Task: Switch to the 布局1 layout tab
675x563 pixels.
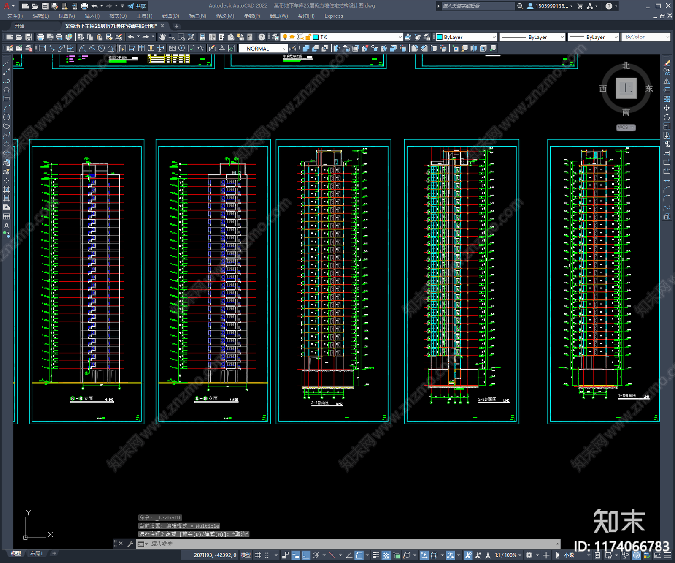Action: (37, 553)
